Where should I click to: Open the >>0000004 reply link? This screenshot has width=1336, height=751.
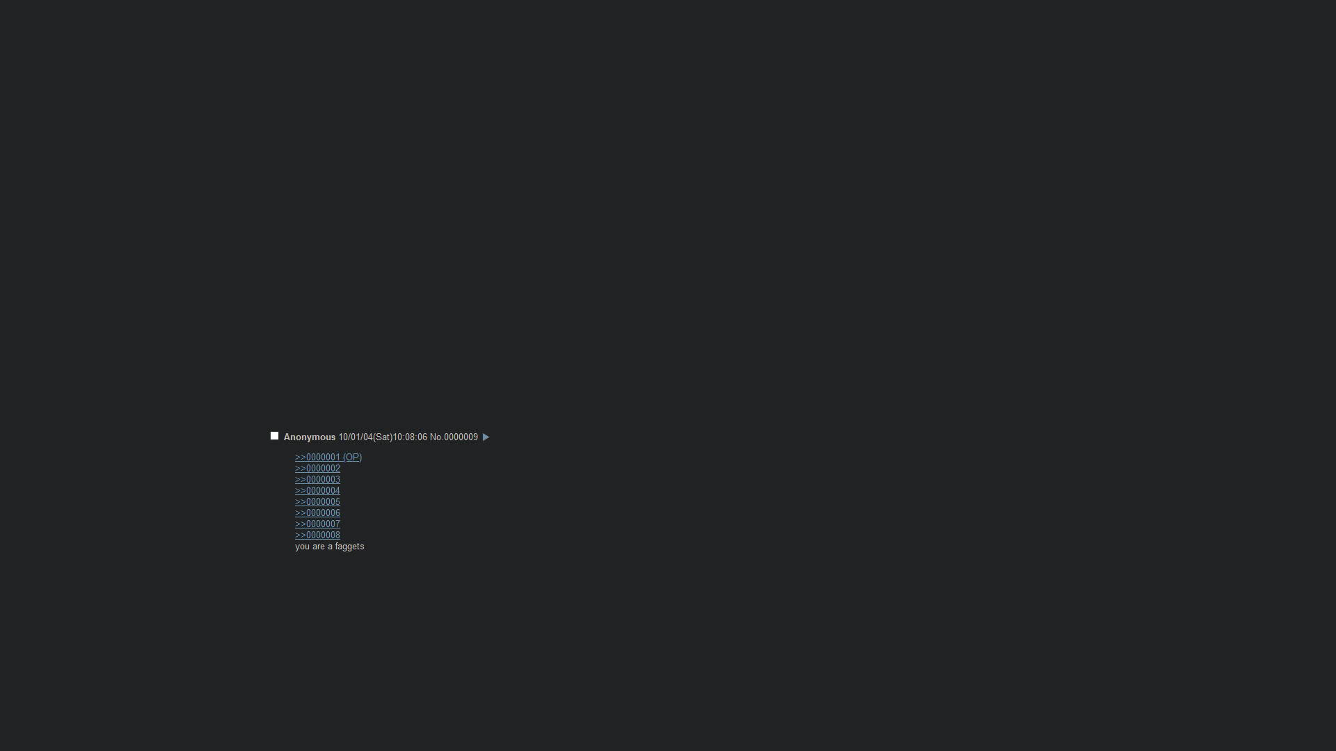click(317, 491)
